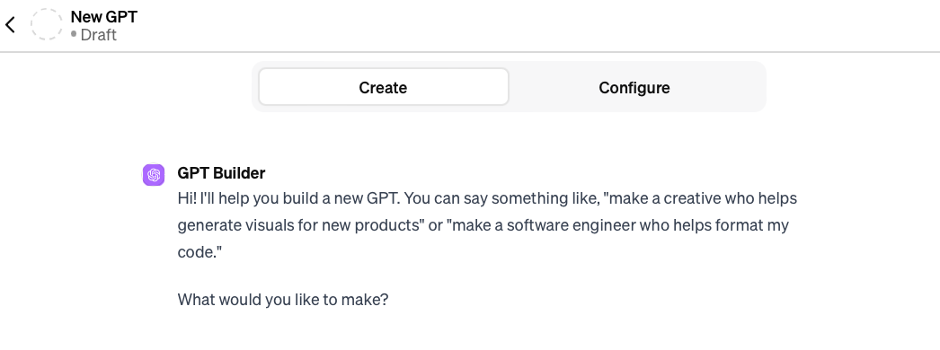This screenshot has width=940, height=350.
Task: Select the "GPT Builder" sender name
Action: pos(221,173)
